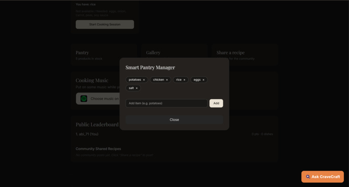This screenshot has height=187, width=349.
Task: Click the Public Leaderboard heading
Action: pos(97,124)
